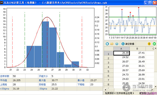Click cell containing 30.21 in column B

(x=138, y=66)
